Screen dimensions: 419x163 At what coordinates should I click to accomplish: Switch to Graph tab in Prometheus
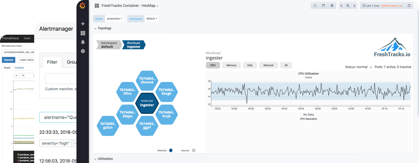tap(7, 68)
